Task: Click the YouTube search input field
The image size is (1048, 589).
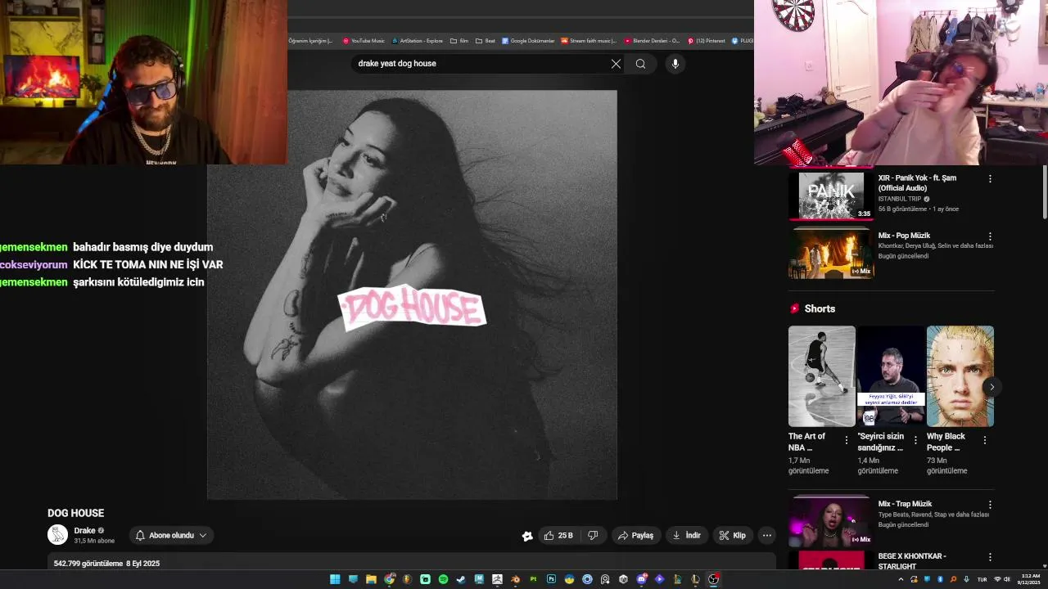Action: [x=483, y=64]
